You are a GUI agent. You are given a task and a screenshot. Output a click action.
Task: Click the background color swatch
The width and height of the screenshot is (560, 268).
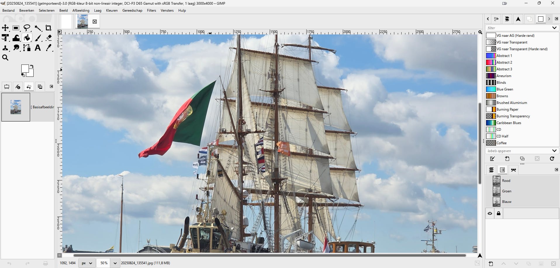[31, 74]
